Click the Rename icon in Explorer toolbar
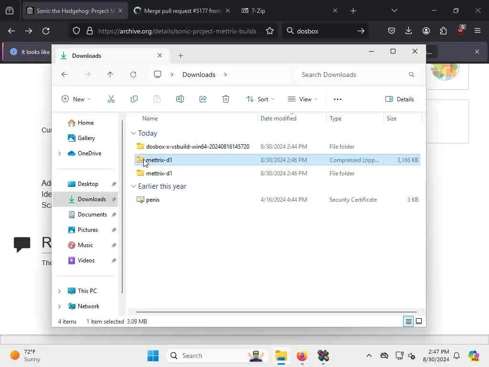 180,99
